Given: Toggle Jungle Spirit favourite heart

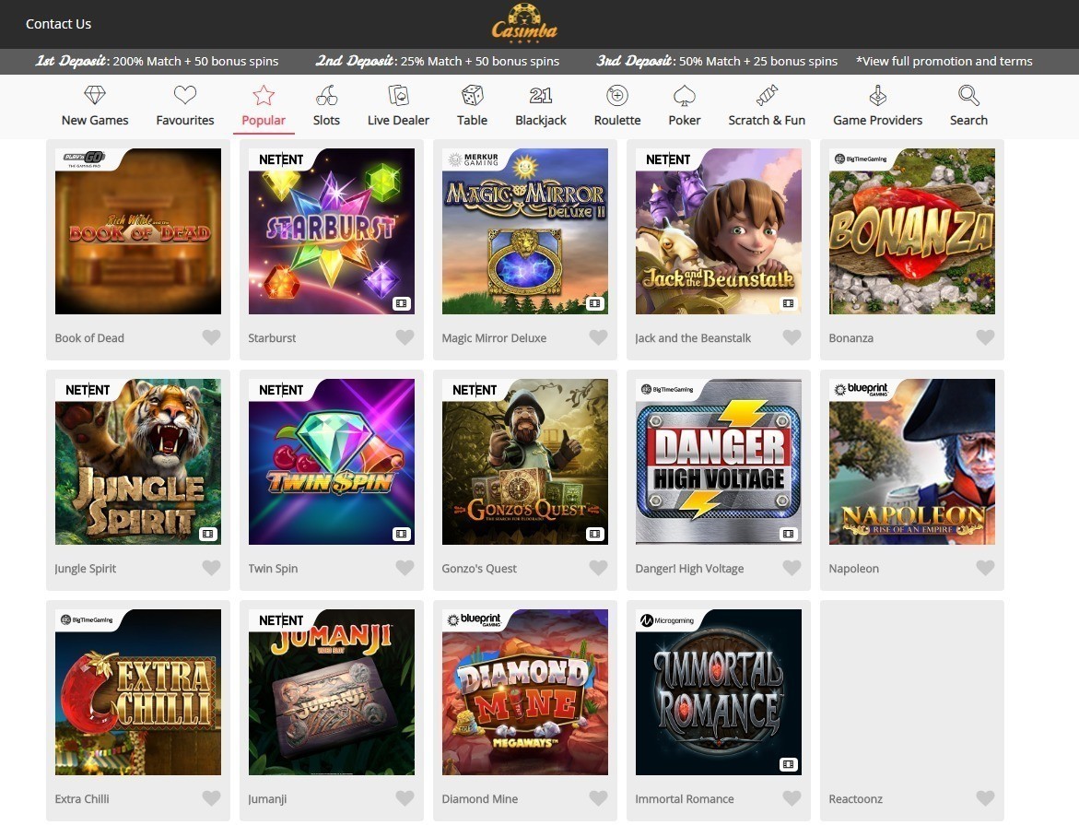Looking at the screenshot, I should 211,568.
